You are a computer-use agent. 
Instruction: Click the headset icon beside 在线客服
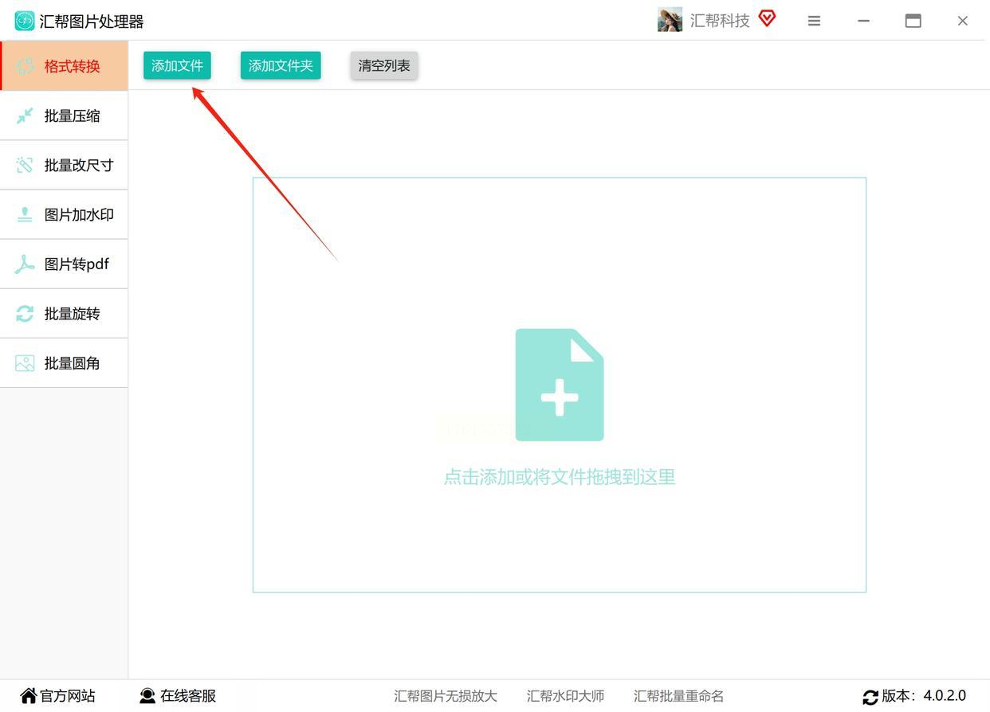tap(147, 695)
